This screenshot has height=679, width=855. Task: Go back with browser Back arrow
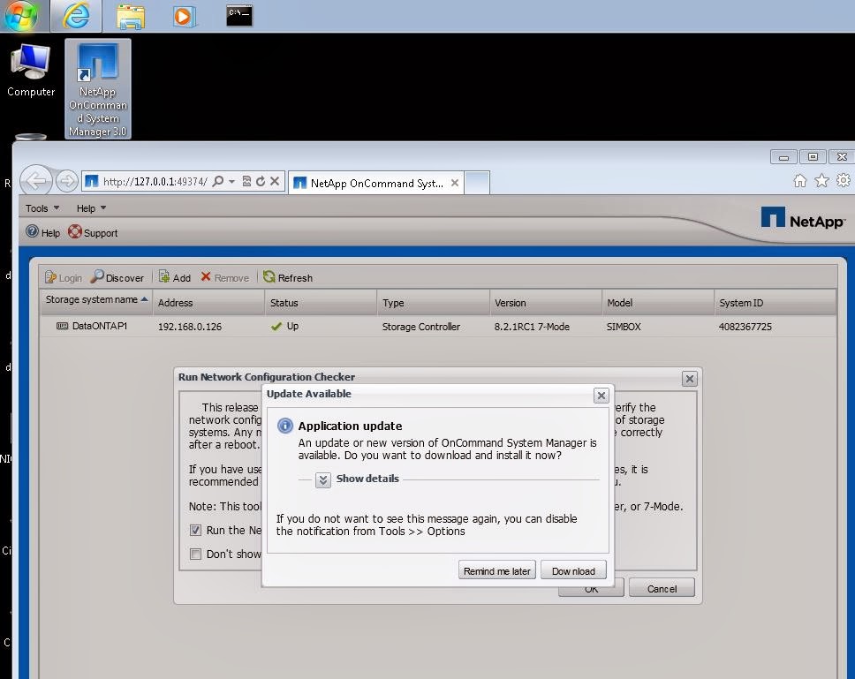36,180
